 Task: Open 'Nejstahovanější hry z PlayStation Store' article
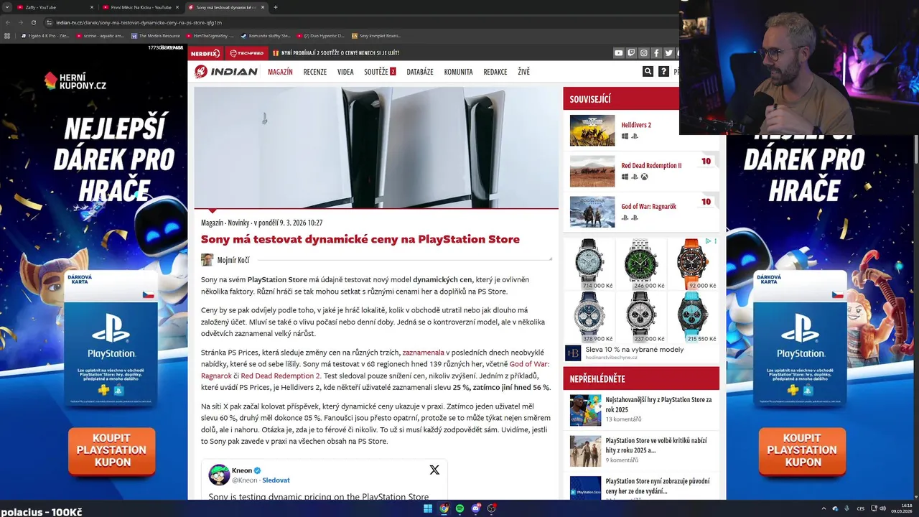pos(658,404)
